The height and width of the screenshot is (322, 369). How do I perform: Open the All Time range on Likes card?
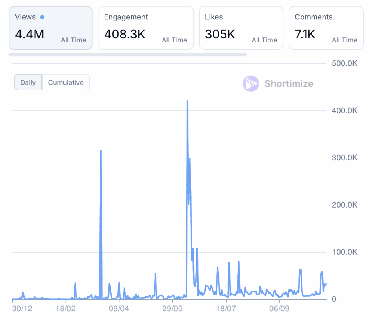264,40
